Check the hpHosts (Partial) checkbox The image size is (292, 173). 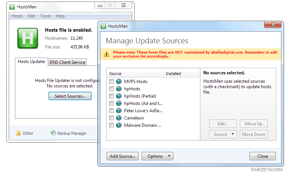pyautogui.click(x=111, y=96)
